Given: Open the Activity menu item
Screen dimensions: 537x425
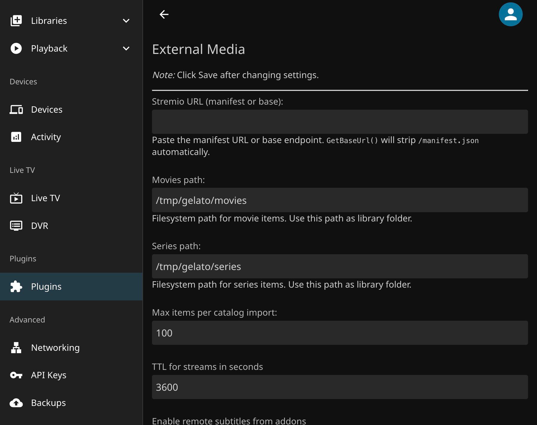Looking at the screenshot, I should pos(46,137).
